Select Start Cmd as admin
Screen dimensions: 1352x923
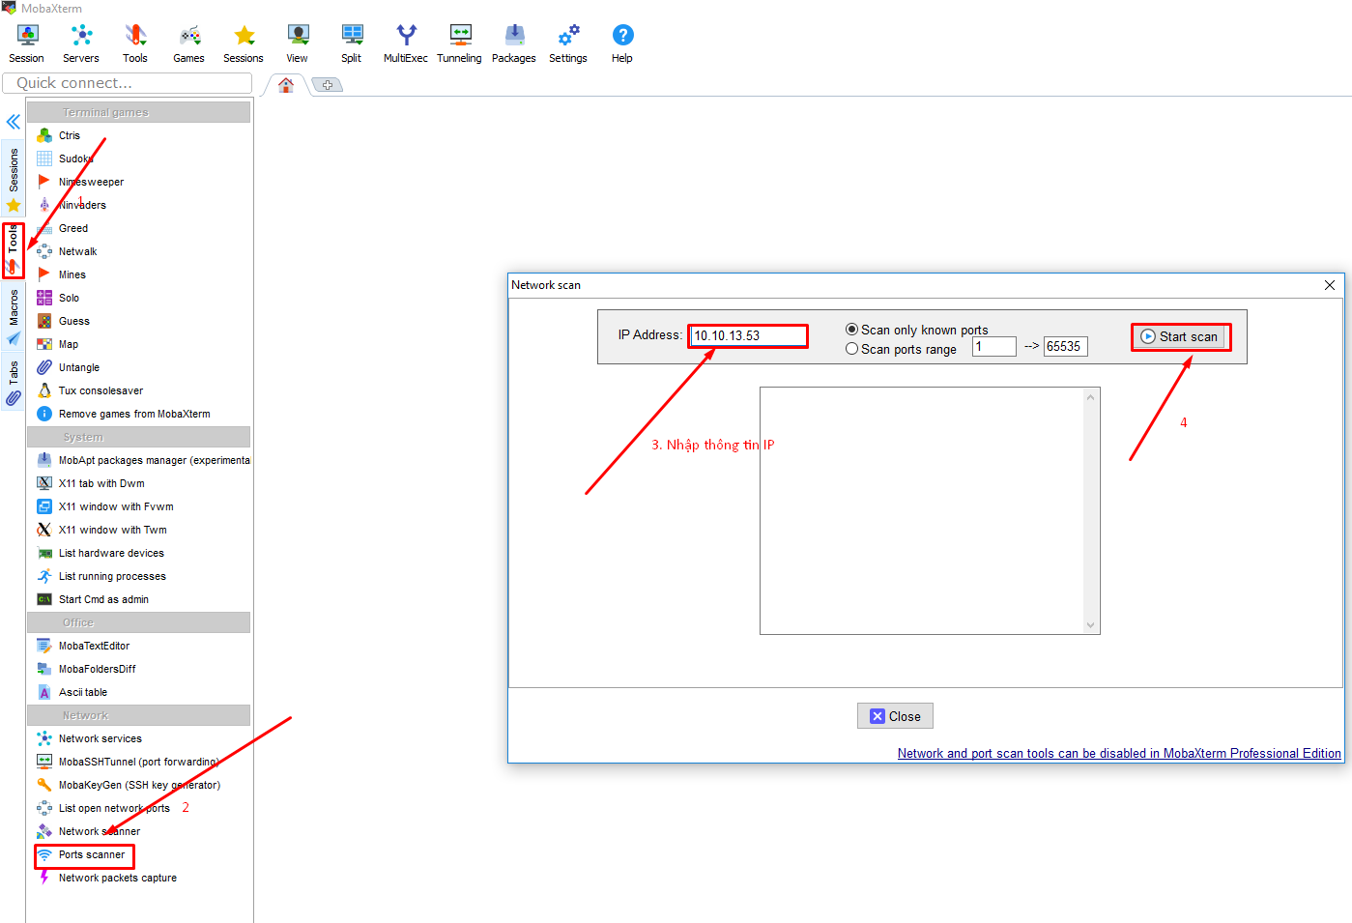point(103,599)
